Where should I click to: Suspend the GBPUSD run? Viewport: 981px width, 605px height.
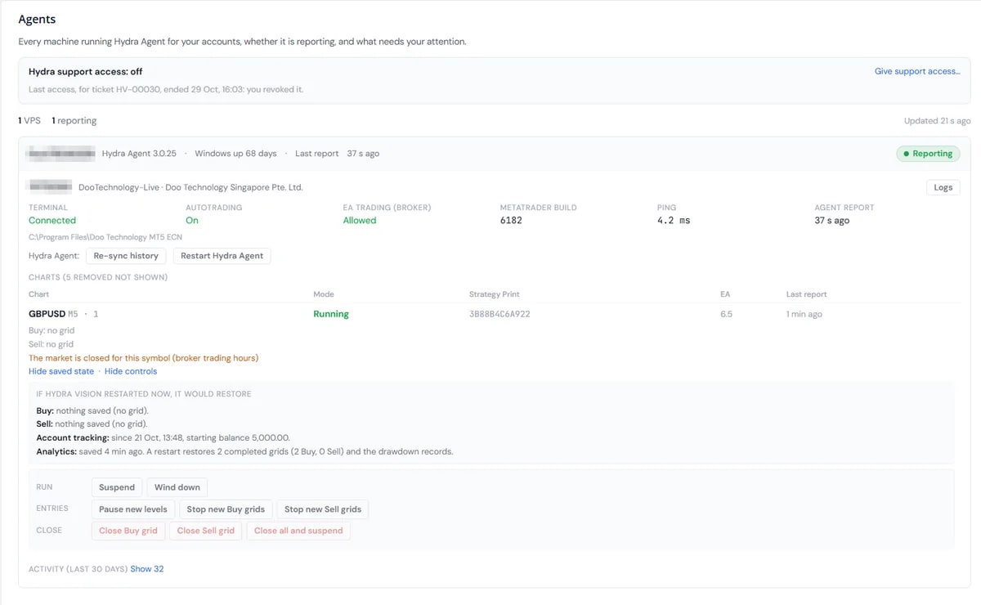117,487
